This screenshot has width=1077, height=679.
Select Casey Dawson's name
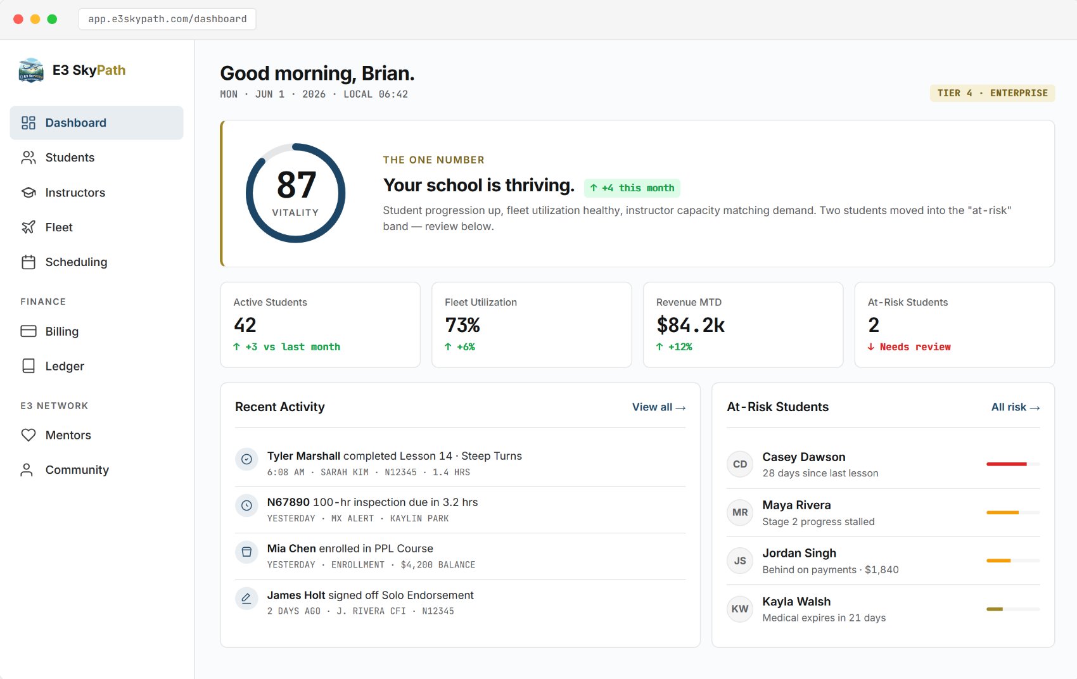tap(803, 457)
